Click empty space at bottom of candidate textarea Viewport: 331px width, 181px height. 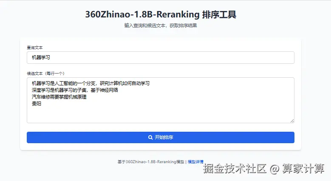(161, 115)
